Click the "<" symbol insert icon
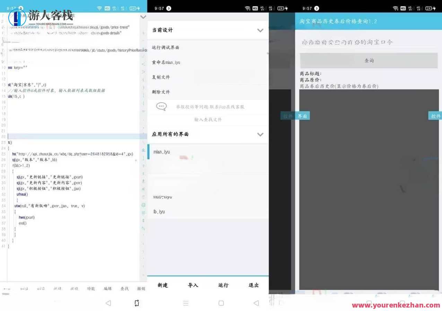 [144, 64]
